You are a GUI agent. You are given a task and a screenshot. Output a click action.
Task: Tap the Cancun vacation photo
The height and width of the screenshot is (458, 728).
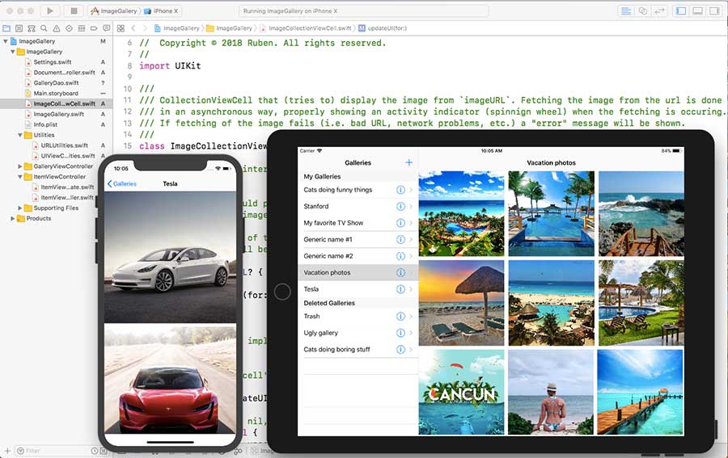coord(461,393)
